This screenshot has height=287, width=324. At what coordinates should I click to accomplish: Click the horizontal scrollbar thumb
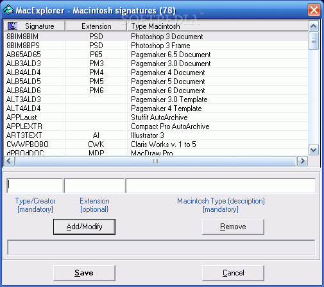155,161
